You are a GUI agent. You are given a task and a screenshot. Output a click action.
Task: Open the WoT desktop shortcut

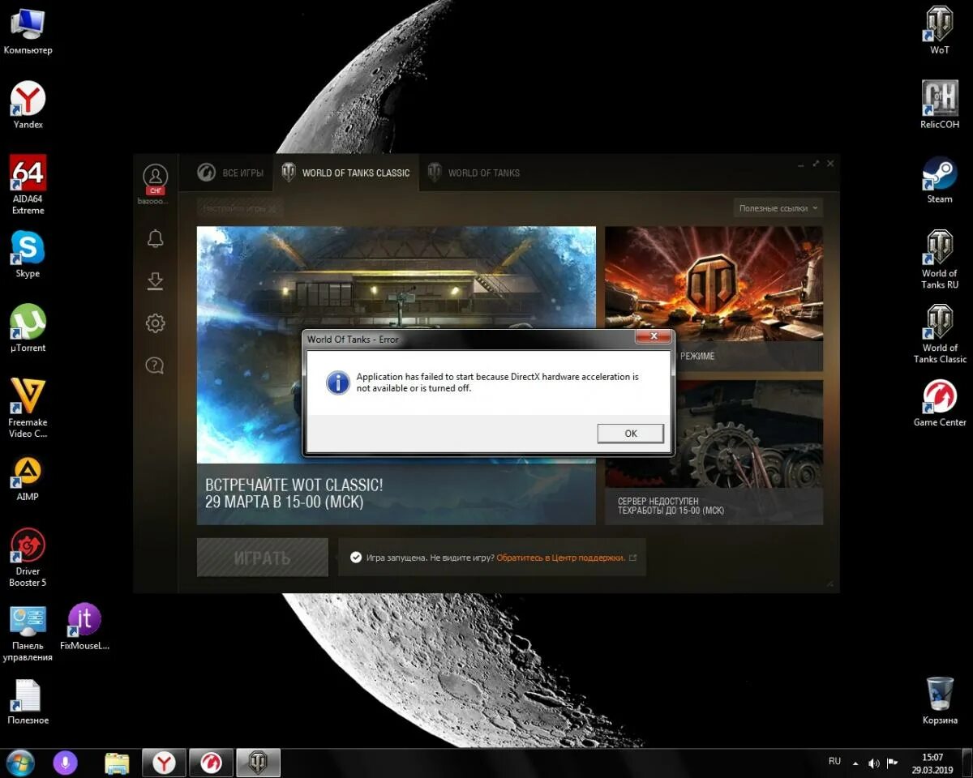tap(940, 31)
